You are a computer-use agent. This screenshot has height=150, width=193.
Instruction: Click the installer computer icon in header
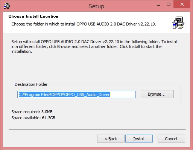(178, 22)
